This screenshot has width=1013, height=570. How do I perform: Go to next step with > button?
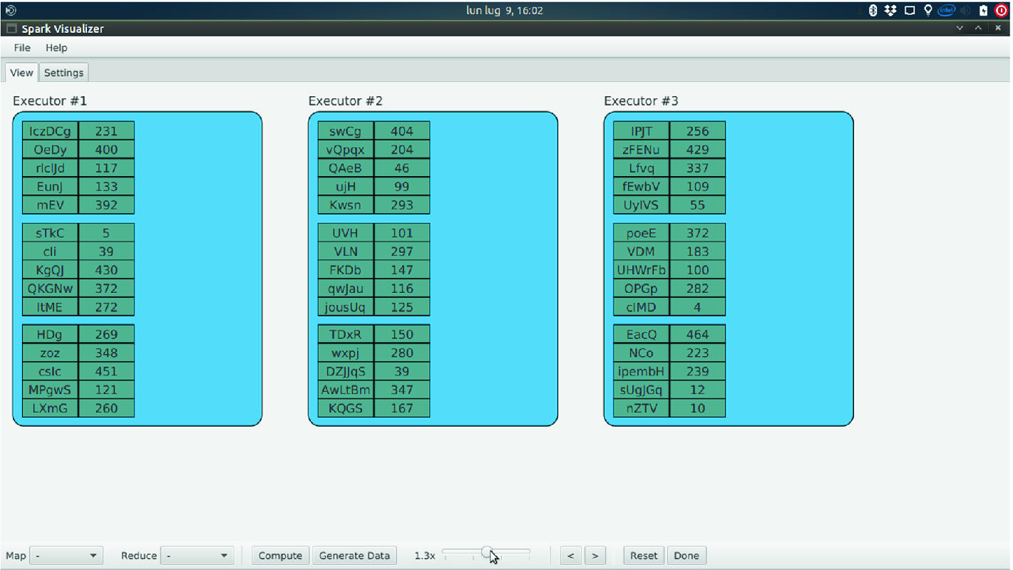595,556
